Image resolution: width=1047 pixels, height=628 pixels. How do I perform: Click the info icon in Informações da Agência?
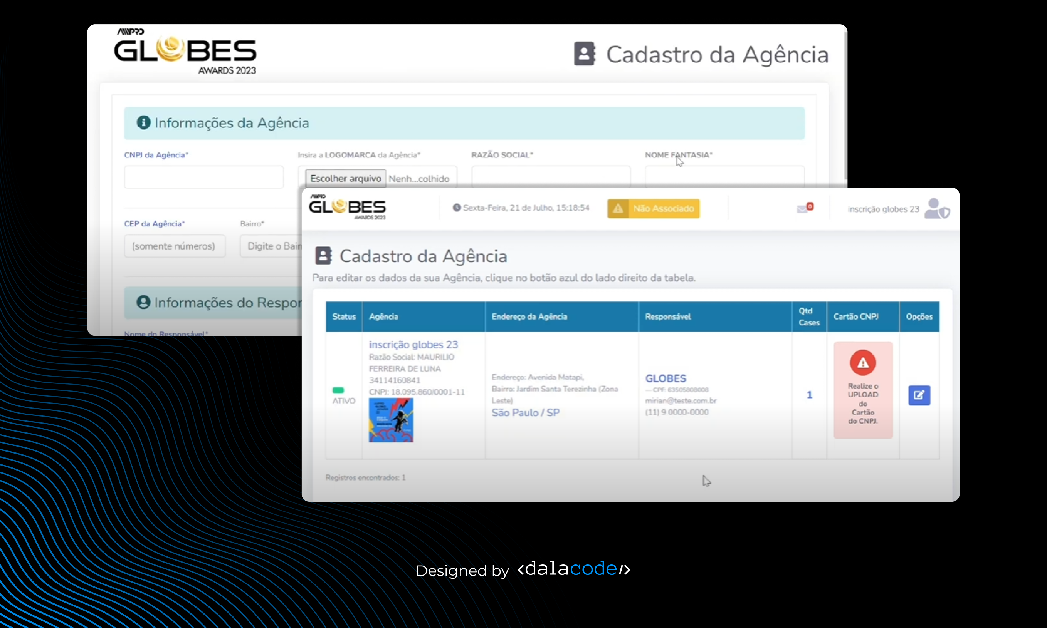[x=144, y=123]
